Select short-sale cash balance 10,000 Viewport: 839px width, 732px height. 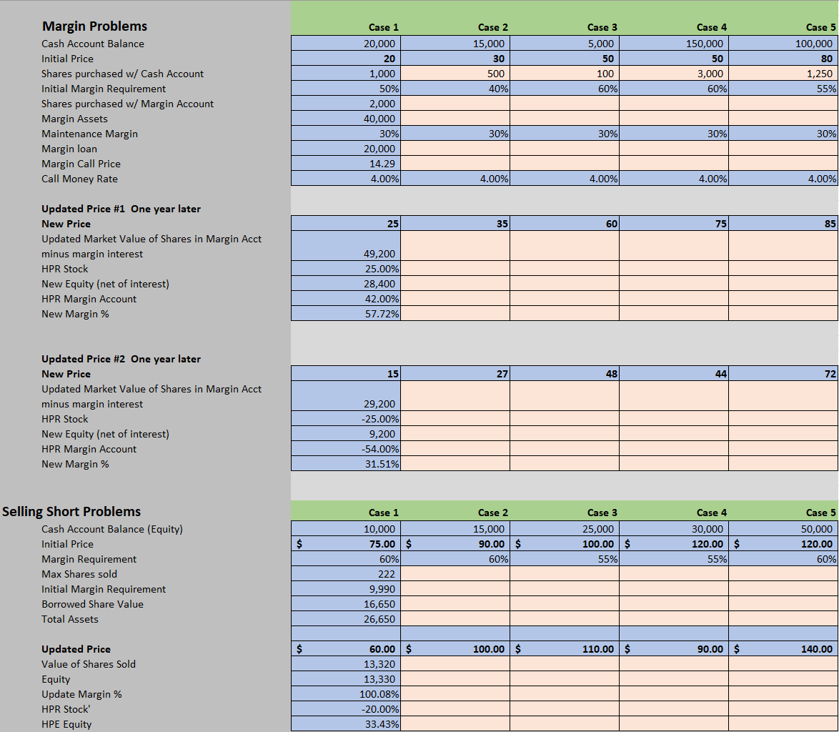click(x=346, y=529)
